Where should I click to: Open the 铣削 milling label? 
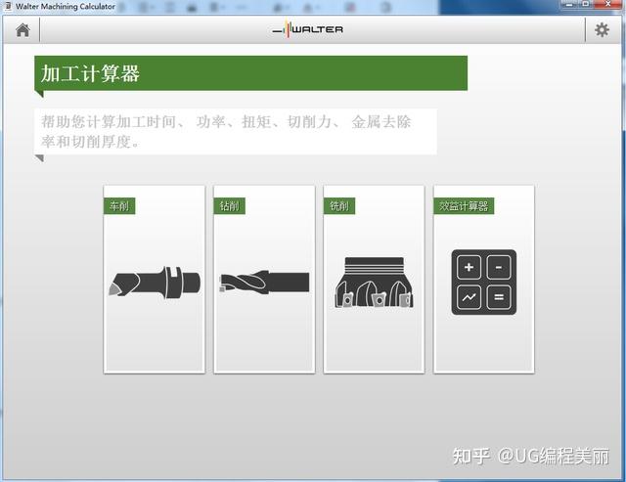[339, 206]
